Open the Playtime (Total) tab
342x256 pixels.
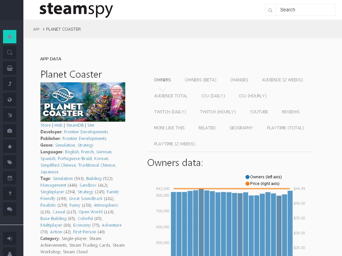click(285, 128)
